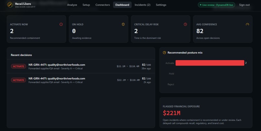261x131 pixels.
Task: Click the green dot in Live review badge
Action: pyautogui.click(x=200, y=5)
